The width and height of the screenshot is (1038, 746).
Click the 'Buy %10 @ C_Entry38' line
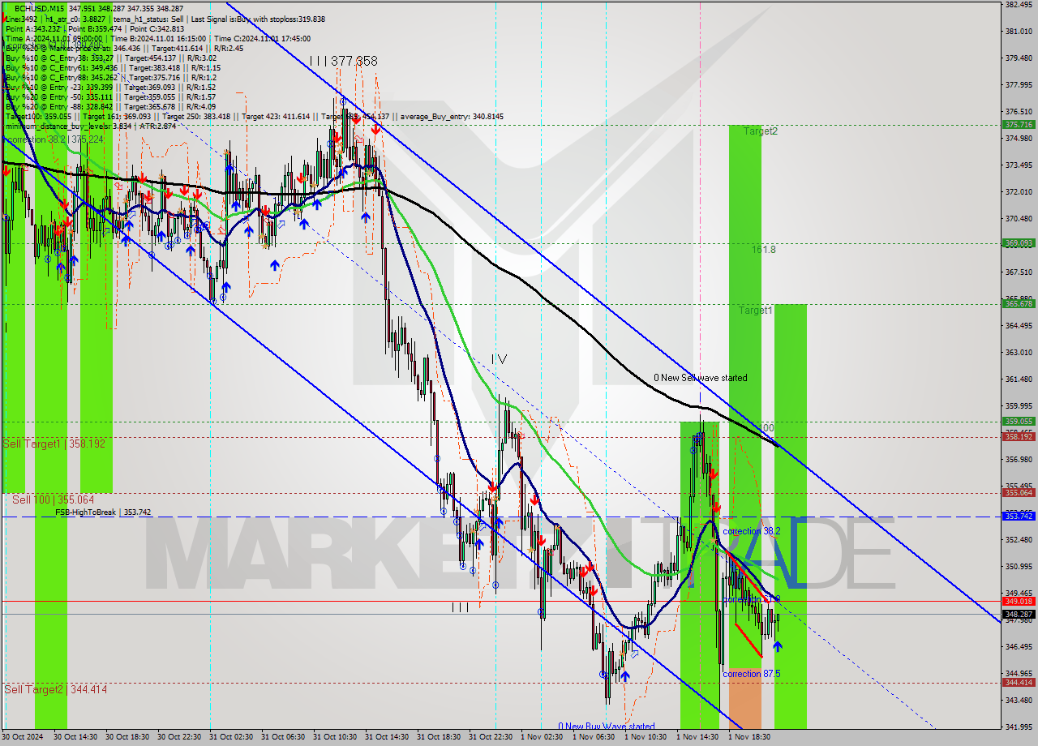pyautogui.click(x=110, y=58)
